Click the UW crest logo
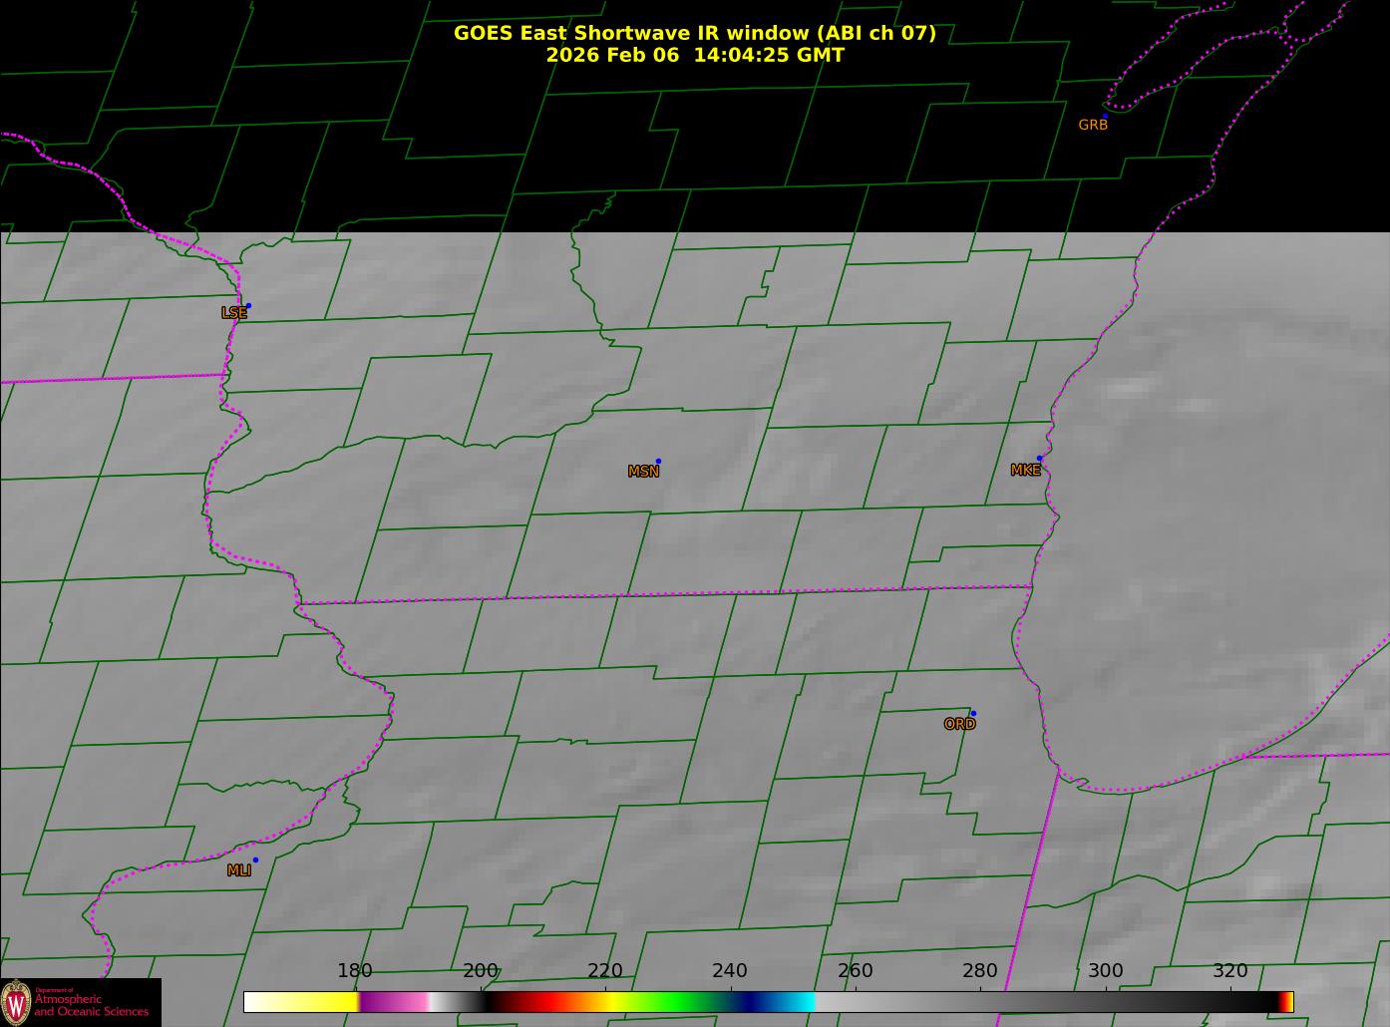This screenshot has width=1390, height=1027. (x=16, y=1001)
